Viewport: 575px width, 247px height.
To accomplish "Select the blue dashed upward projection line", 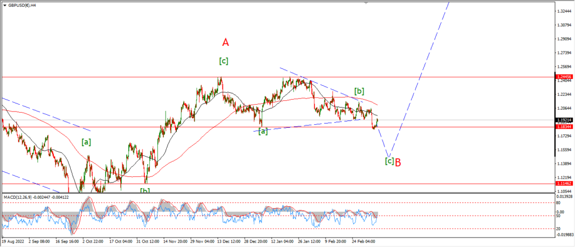I will tap(419, 78).
